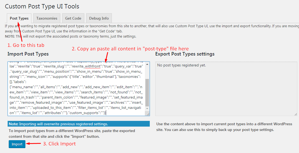The image size is (299, 153).
Task: Click the scrollbar track above the thumb
Action: tap(147, 72)
